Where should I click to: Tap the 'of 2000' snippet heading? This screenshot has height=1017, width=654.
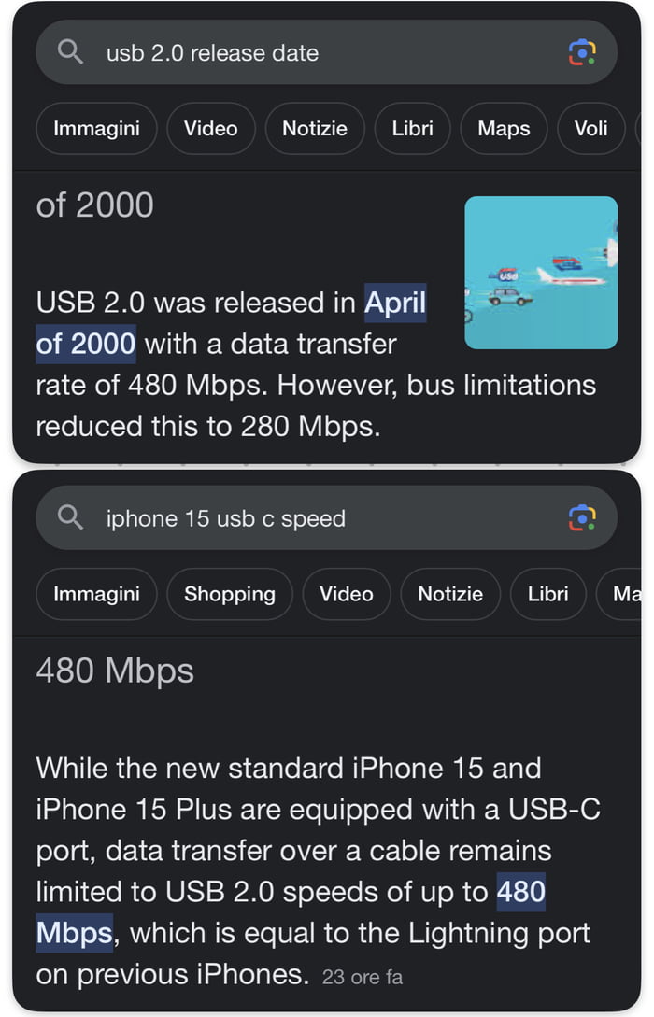94,205
